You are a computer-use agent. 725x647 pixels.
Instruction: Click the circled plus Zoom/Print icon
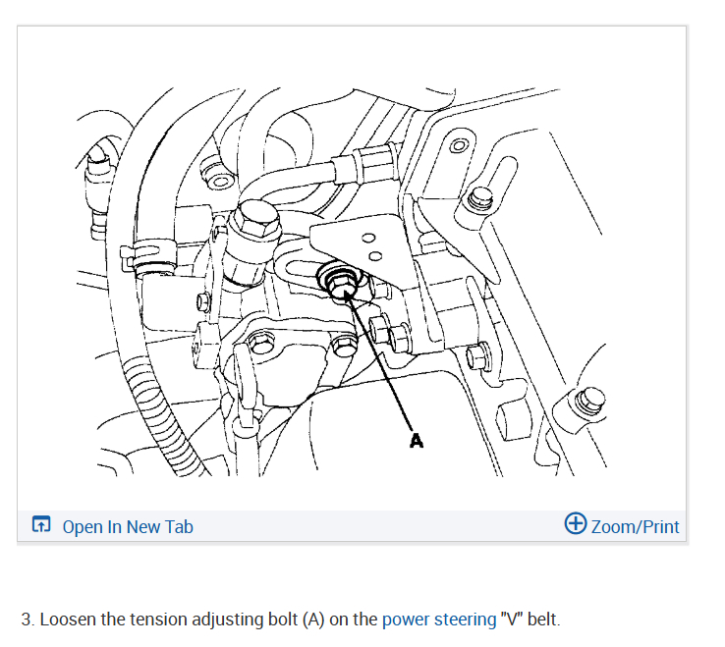(576, 523)
